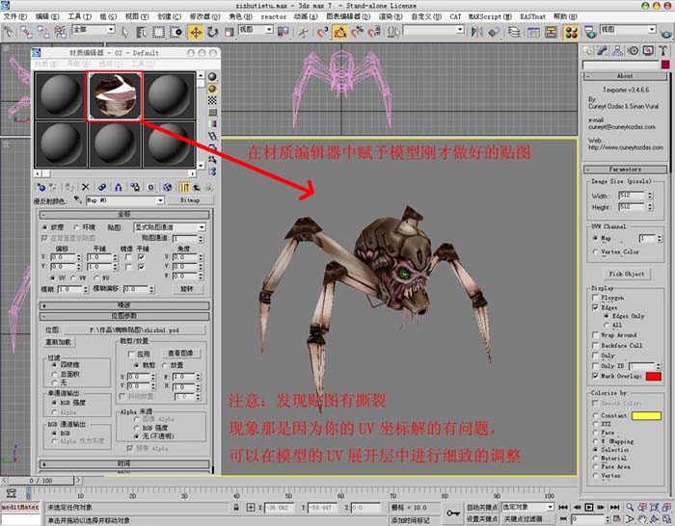Open the Utilities hammer panel tab
Viewport: 675px width, 526px height.
(663, 51)
